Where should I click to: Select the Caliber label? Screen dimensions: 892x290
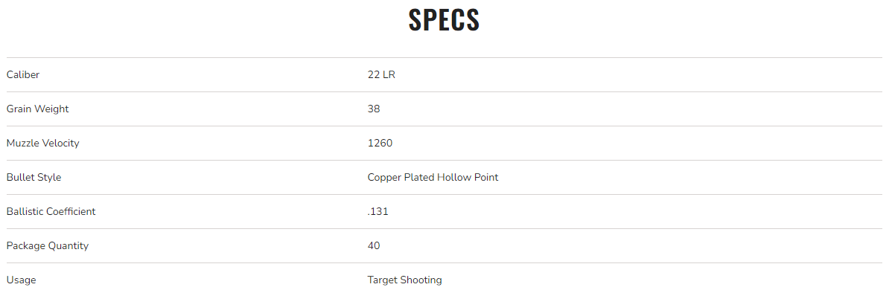(23, 74)
